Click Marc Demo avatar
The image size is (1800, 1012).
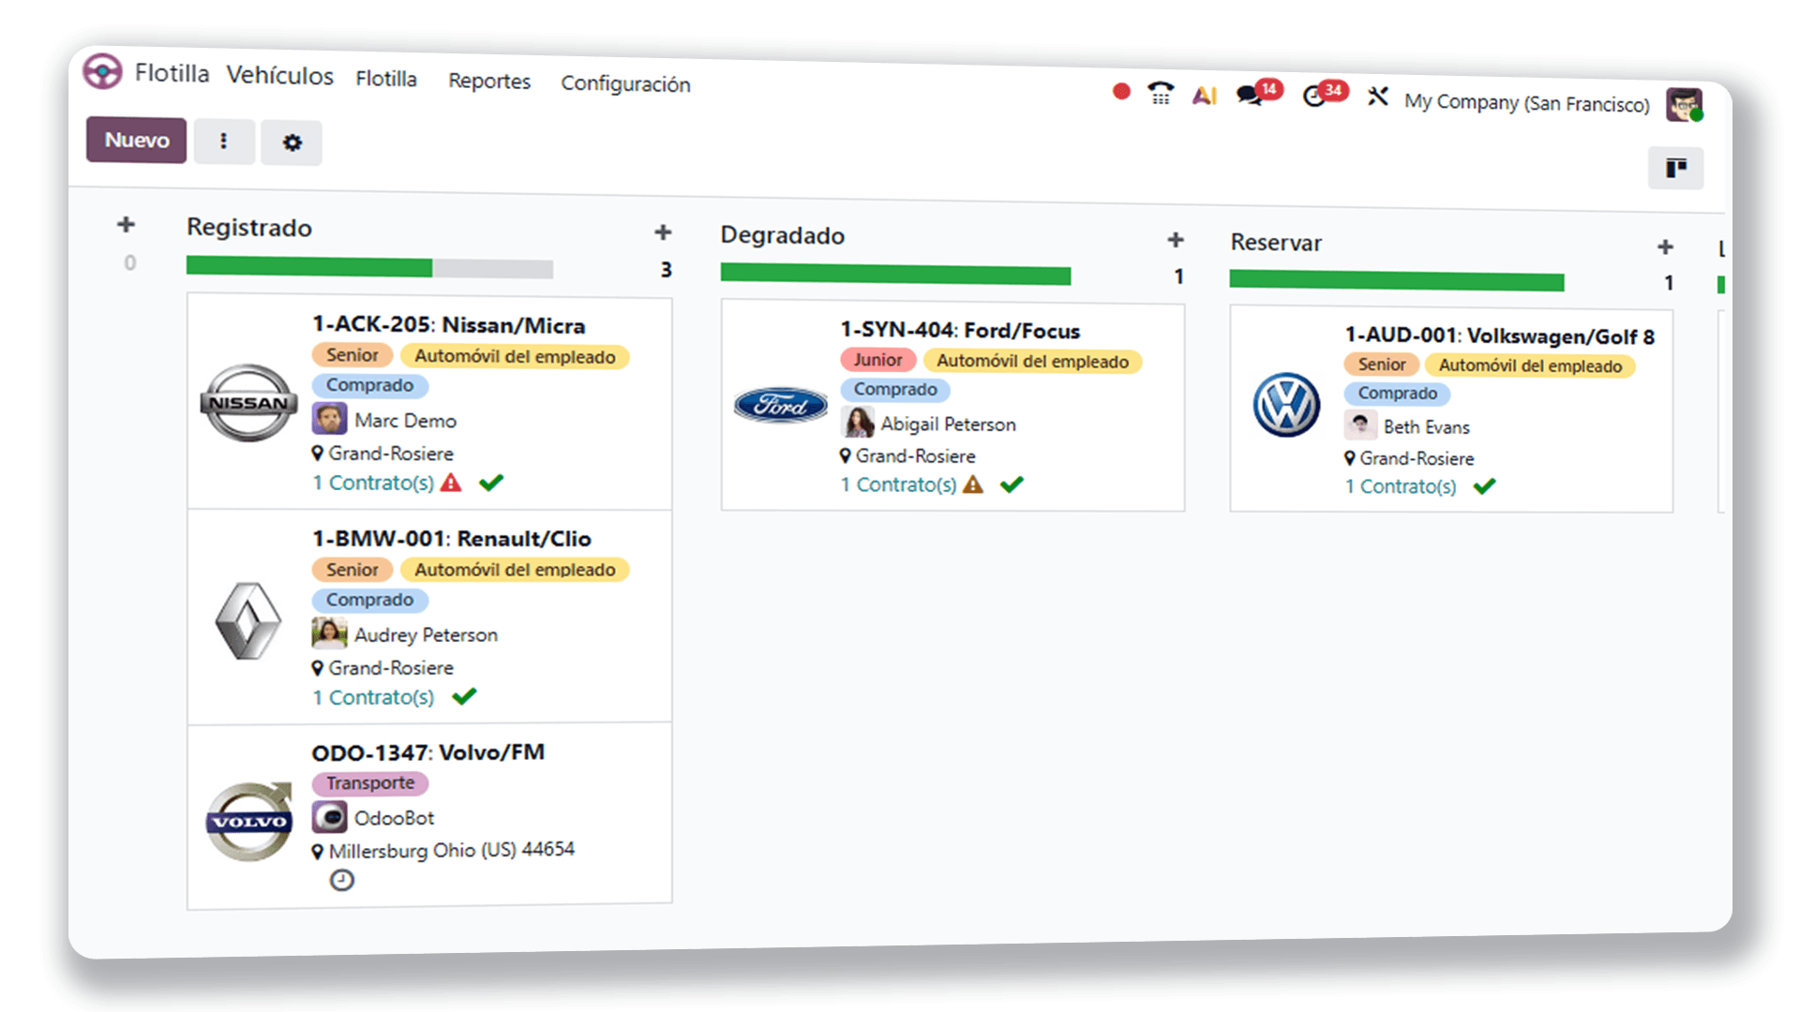click(329, 419)
